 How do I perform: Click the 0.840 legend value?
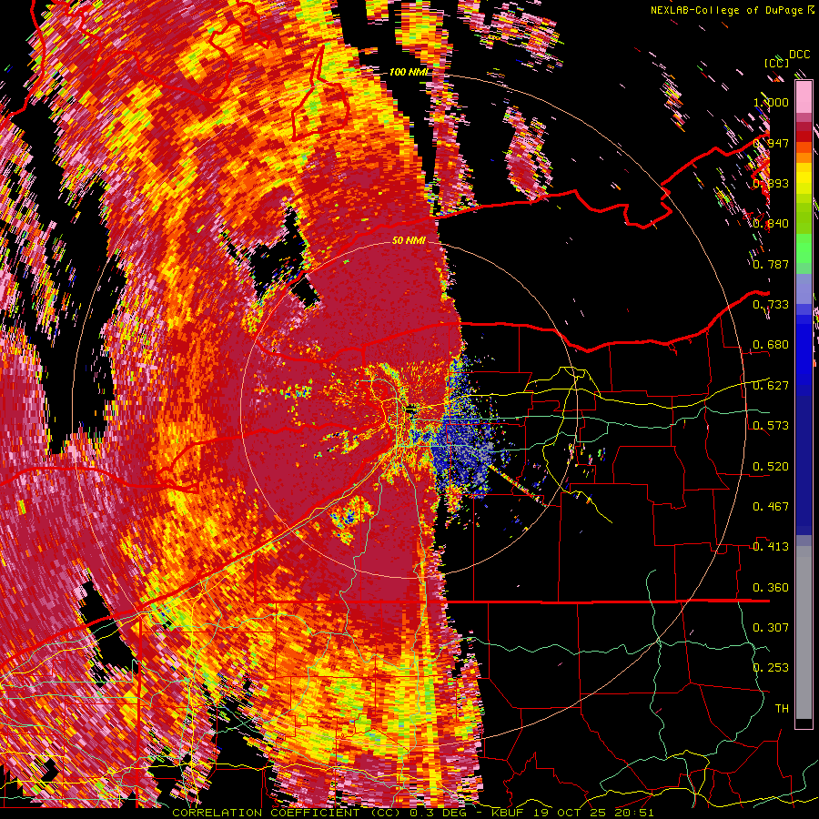pyautogui.click(x=771, y=224)
